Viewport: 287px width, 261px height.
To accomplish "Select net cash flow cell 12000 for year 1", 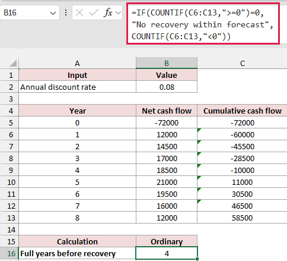I will [167, 134].
